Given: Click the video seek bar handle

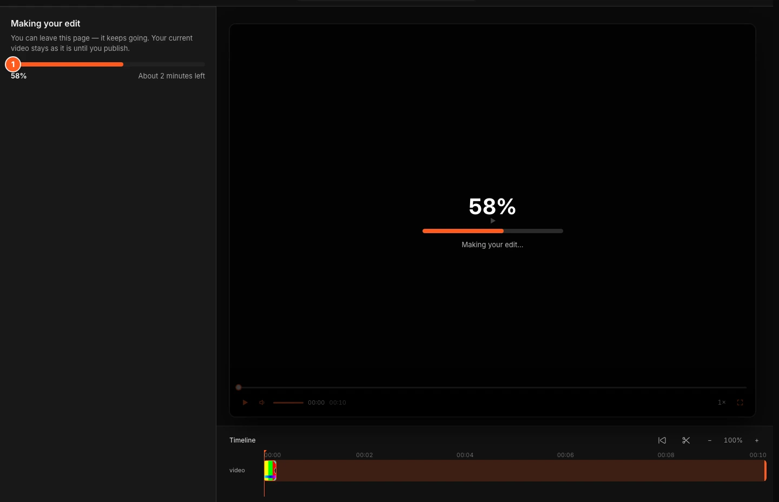Looking at the screenshot, I should 239,387.
